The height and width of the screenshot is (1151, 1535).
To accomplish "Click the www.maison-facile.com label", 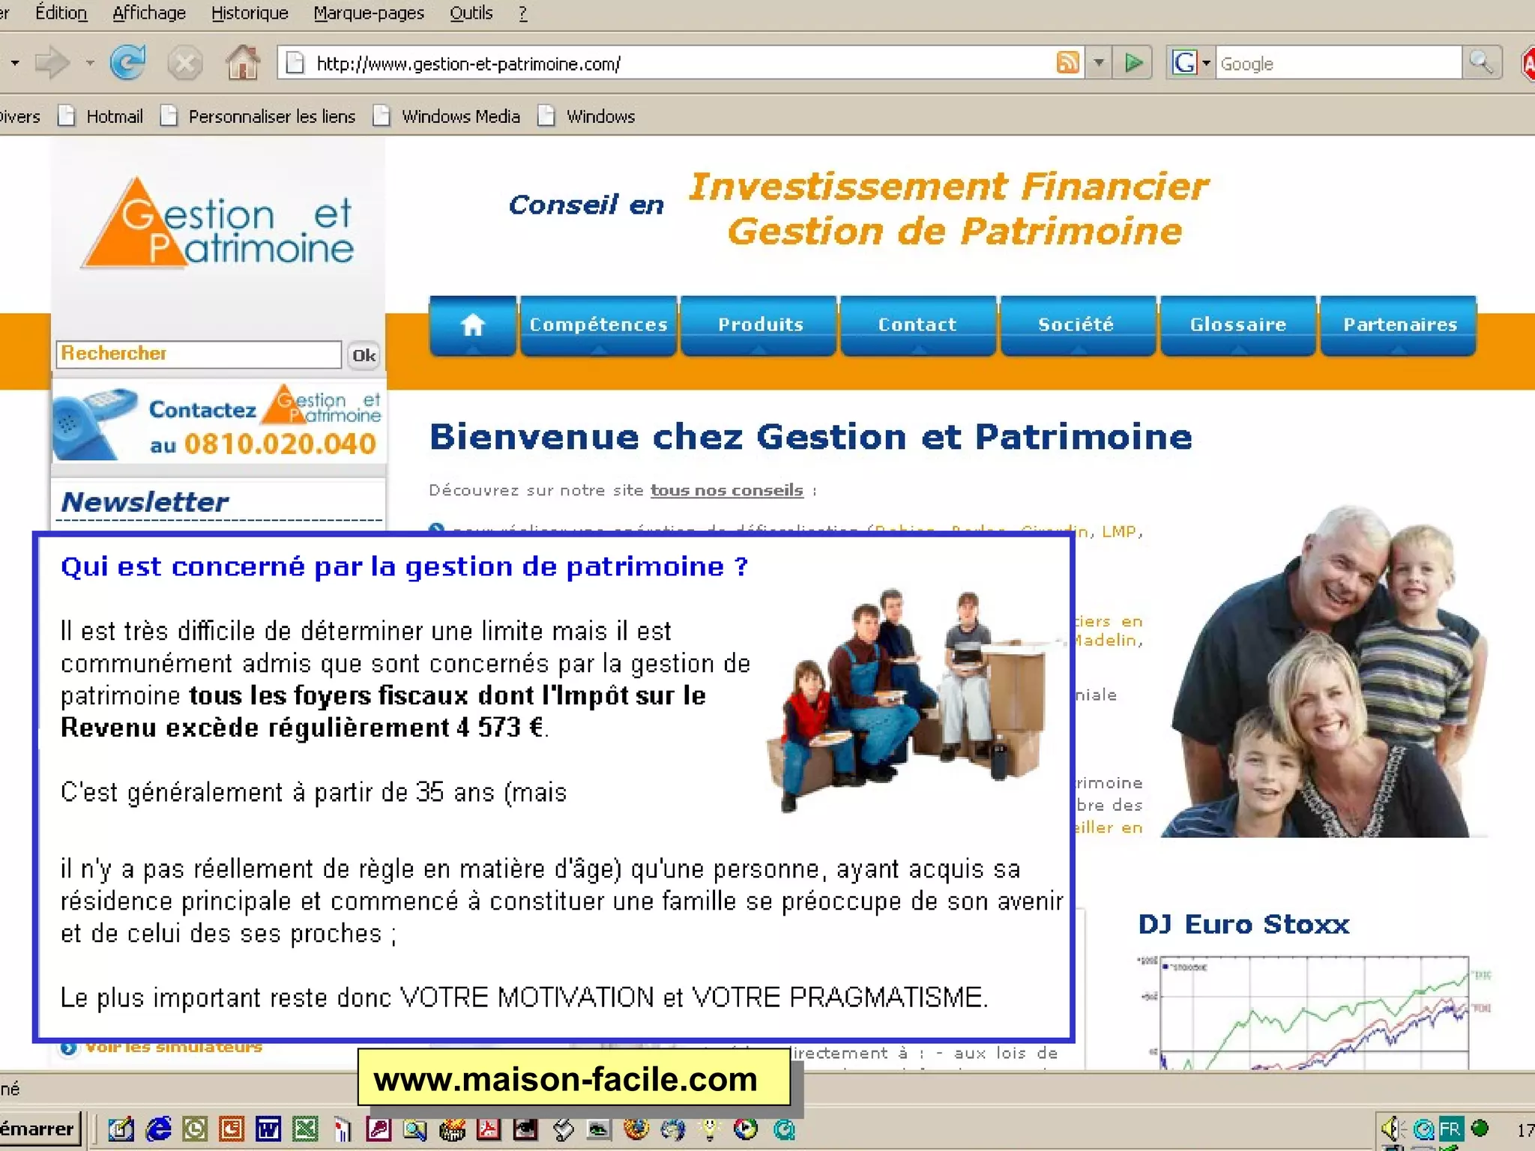I will point(574,1079).
